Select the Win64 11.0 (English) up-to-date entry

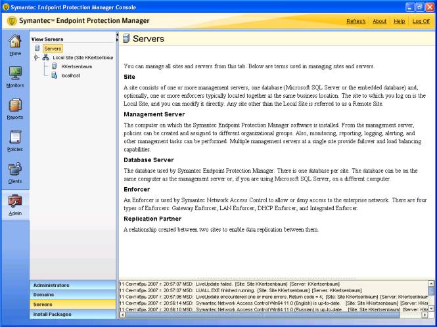click(x=273, y=303)
